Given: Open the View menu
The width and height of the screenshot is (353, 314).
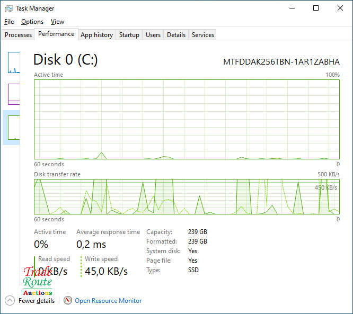Looking at the screenshot, I should click(57, 22).
